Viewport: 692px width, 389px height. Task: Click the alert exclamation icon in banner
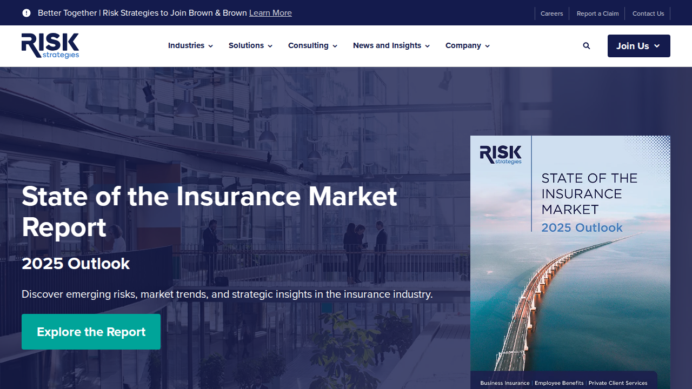pos(26,13)
